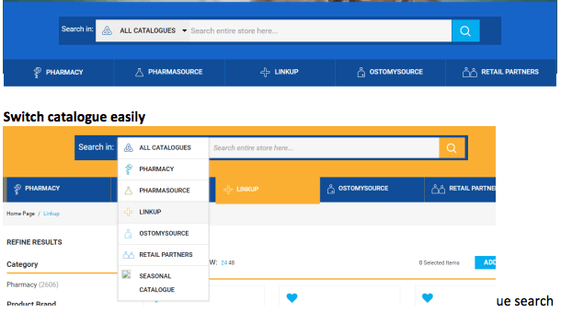Select OSTOMYSOURCE in the open dropdown list
The height and width of the screenshot is (336, 561).
(x=163, y=234)
